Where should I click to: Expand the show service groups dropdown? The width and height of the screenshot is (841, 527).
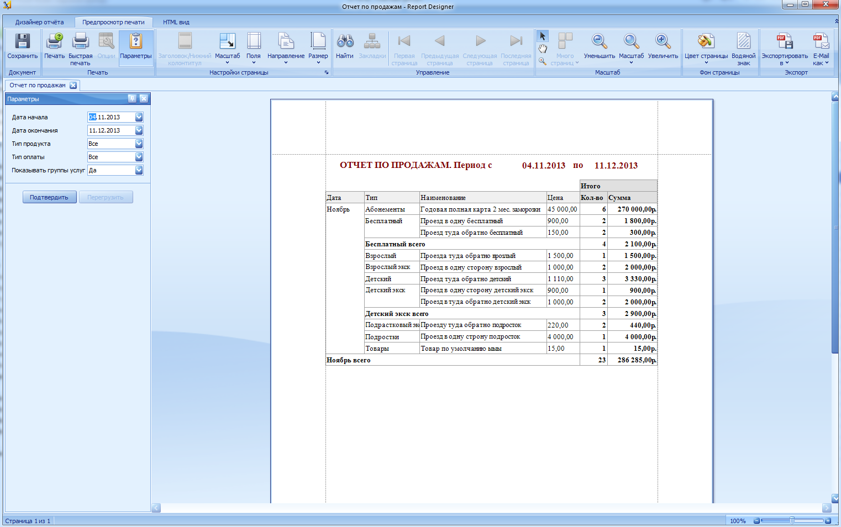pyautogui.click(x=139, y=170)
